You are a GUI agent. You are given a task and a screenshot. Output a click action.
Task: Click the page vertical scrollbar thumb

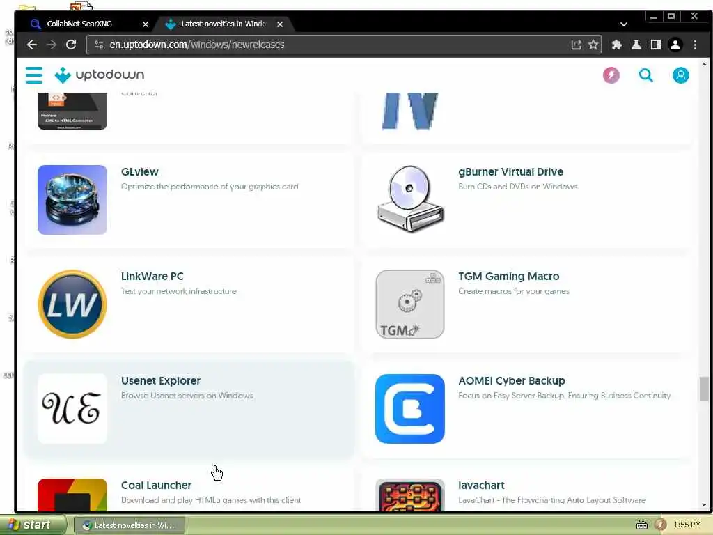pos(704,389)
